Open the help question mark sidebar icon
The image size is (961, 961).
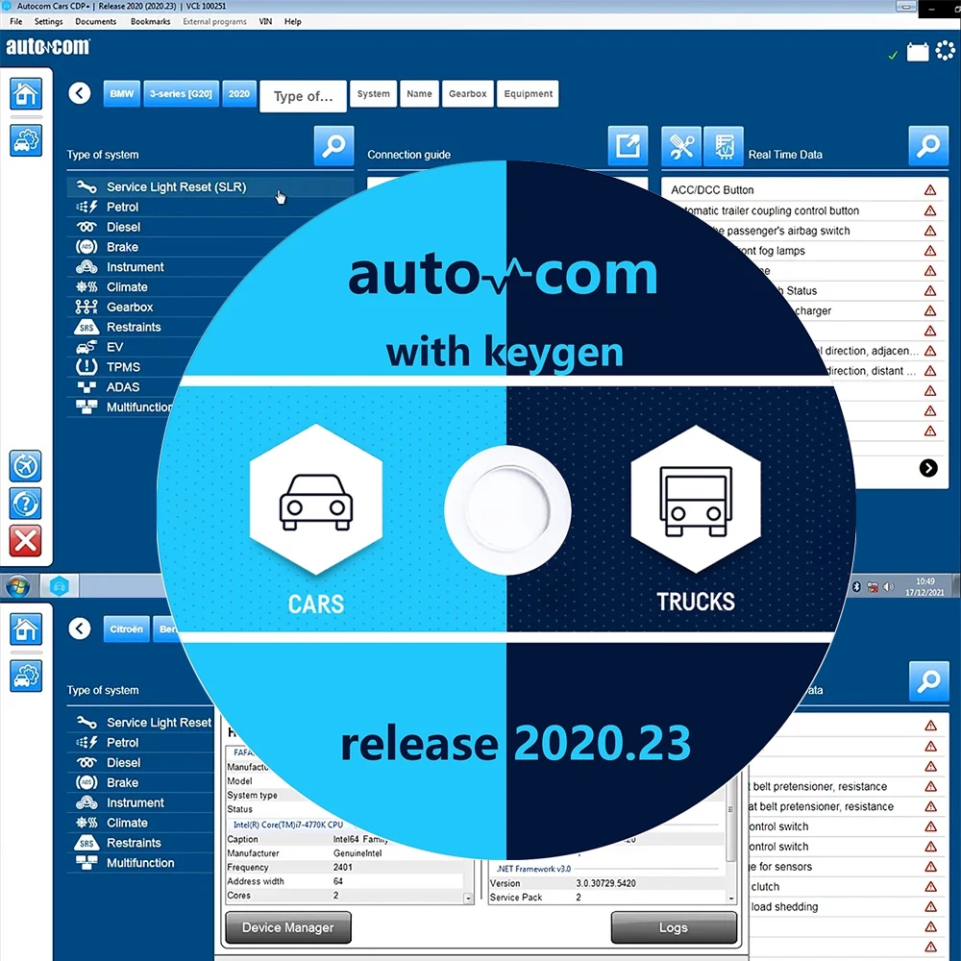coord(25,504)
